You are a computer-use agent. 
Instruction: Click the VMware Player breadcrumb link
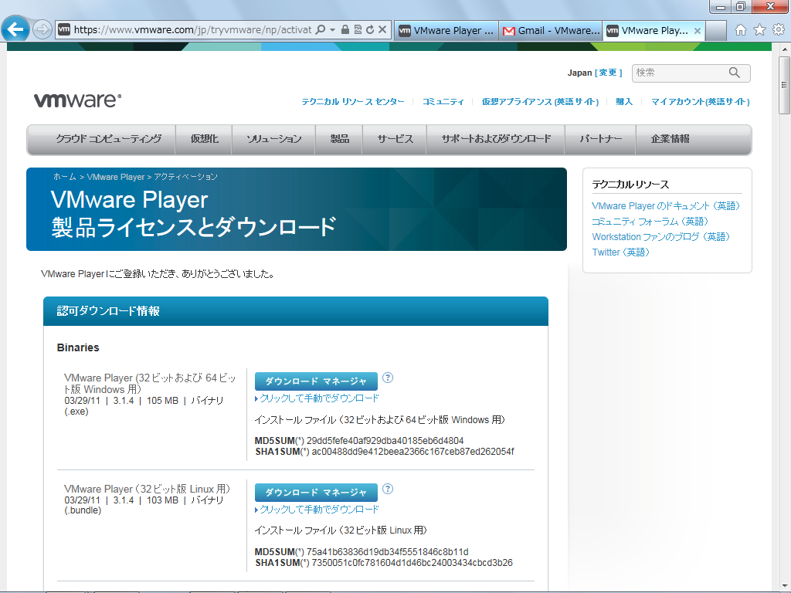116,177
